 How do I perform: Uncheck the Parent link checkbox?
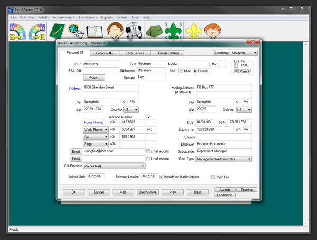236,71
